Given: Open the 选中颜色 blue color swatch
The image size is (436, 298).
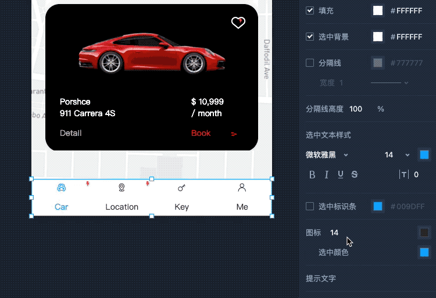Looking at the screenshot, I should (424, 252).
